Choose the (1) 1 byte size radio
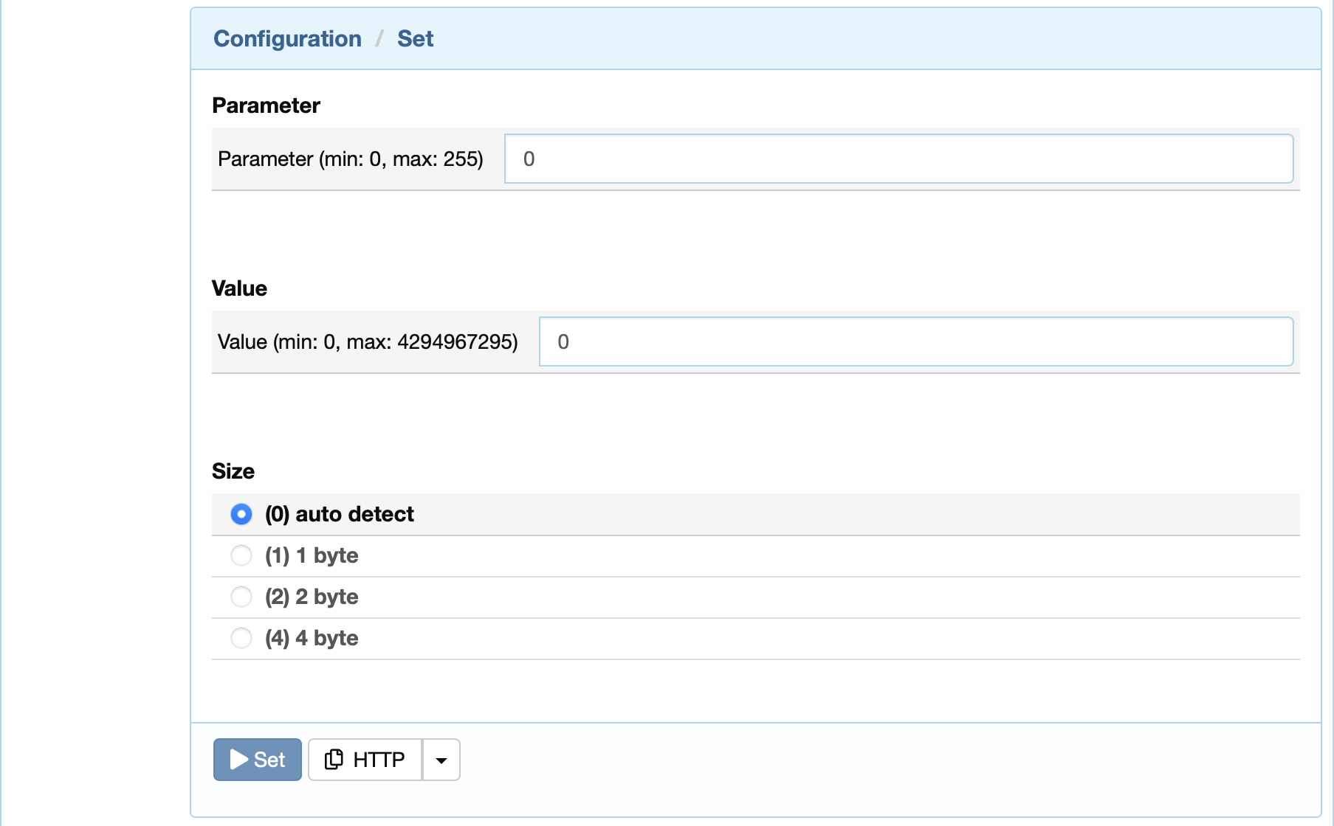This screenshot has width=1334, height=826. [241, 555]
